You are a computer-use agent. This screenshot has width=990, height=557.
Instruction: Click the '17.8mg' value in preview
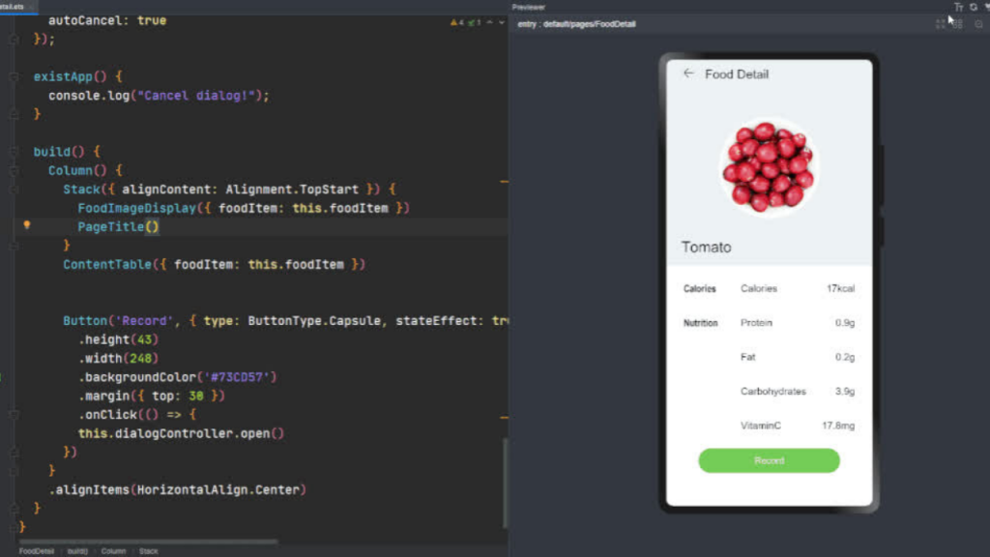click(x=838, y=425)
